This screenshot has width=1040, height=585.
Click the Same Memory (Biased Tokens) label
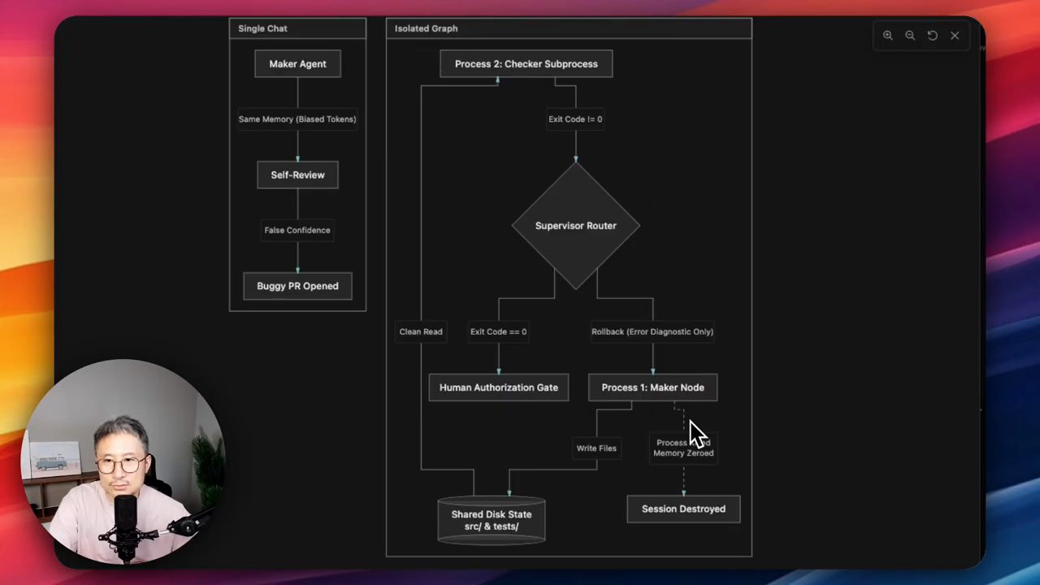point(297,119)
